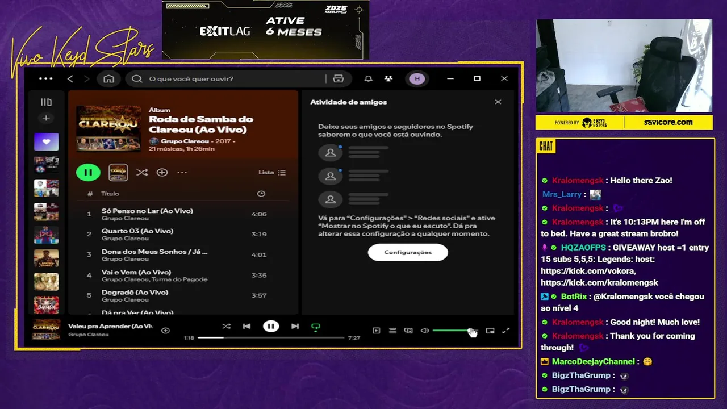
Task: Open the Now Playing view
Action: click(376, 331)
